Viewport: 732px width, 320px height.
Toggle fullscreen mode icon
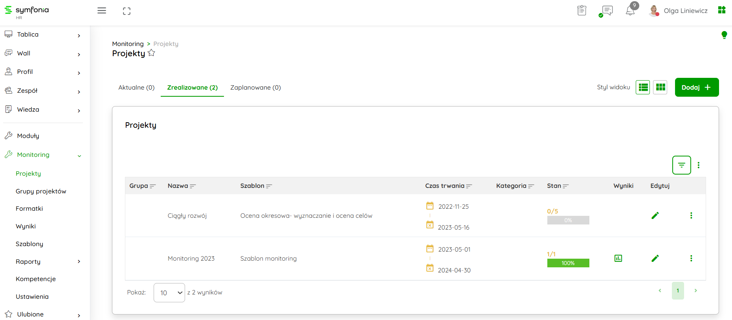pos(127,11)
